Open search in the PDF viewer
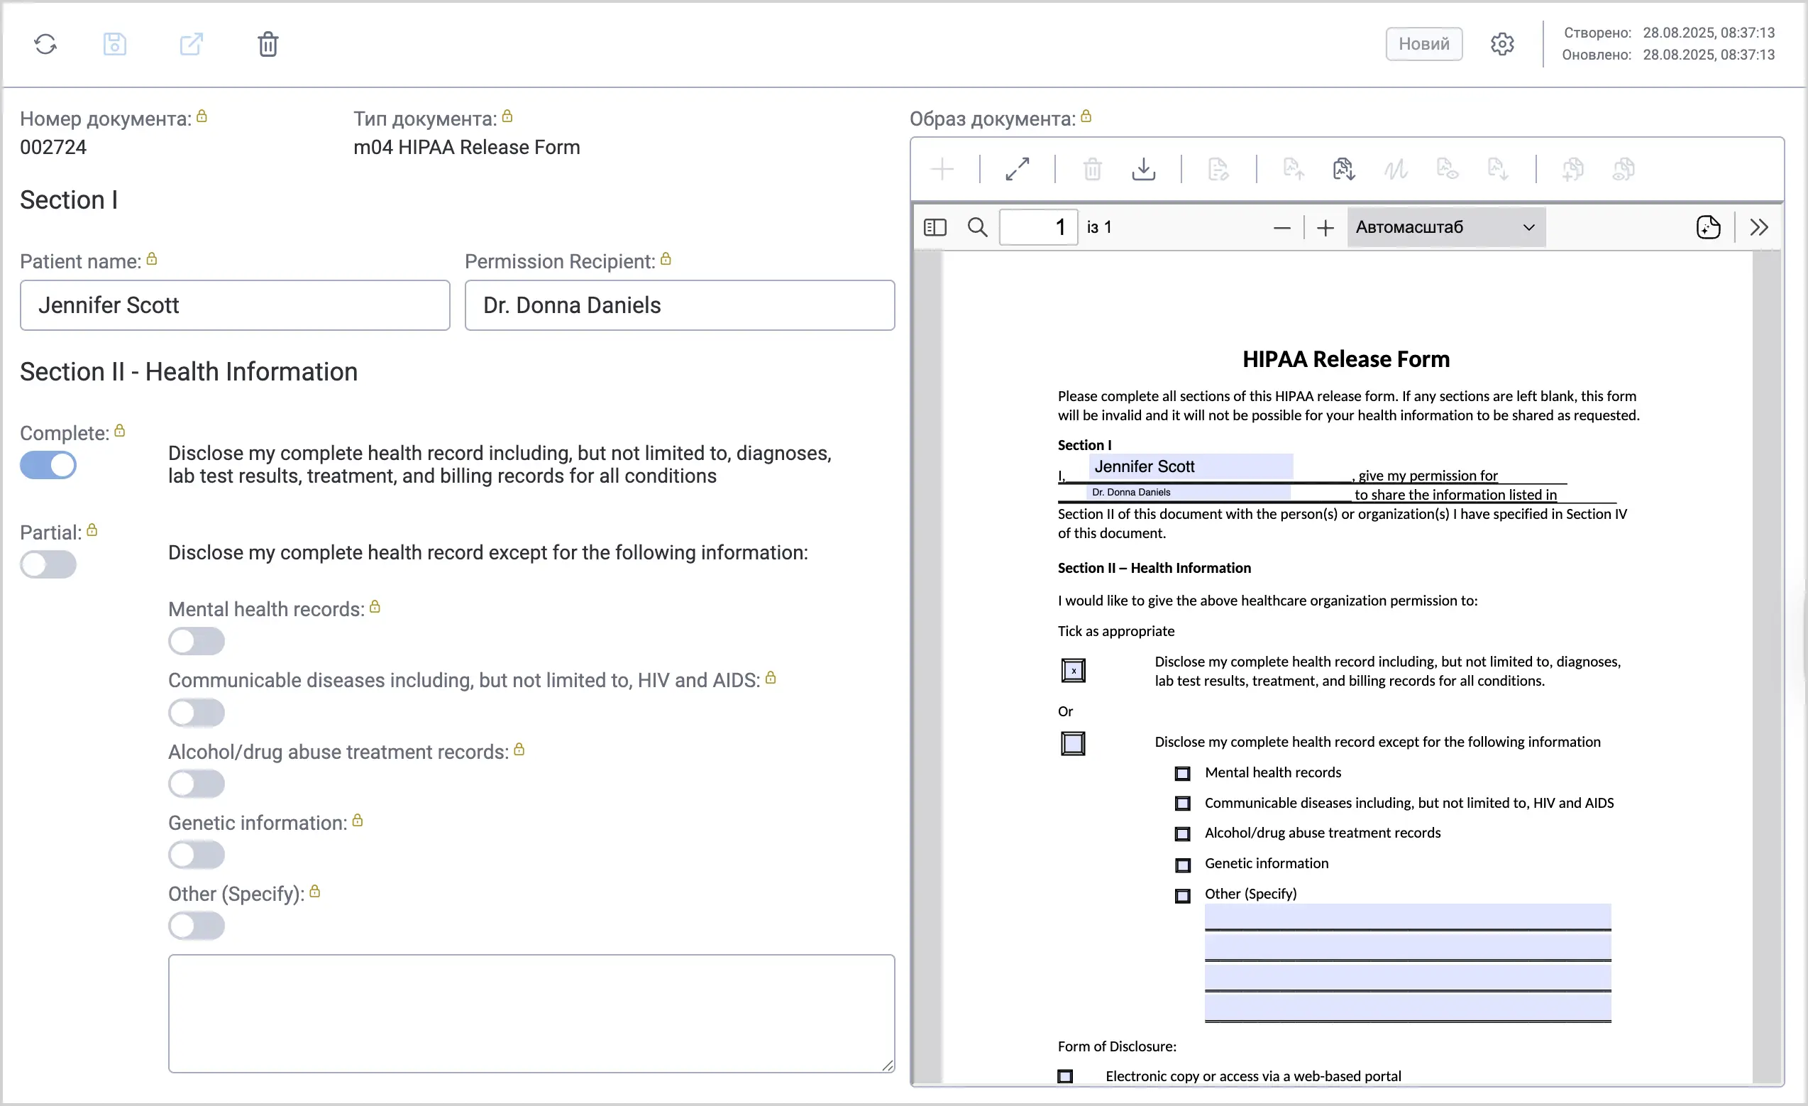Image resolution: width=1808 pixels, height=1106 pixels. [x=977, y=227]
